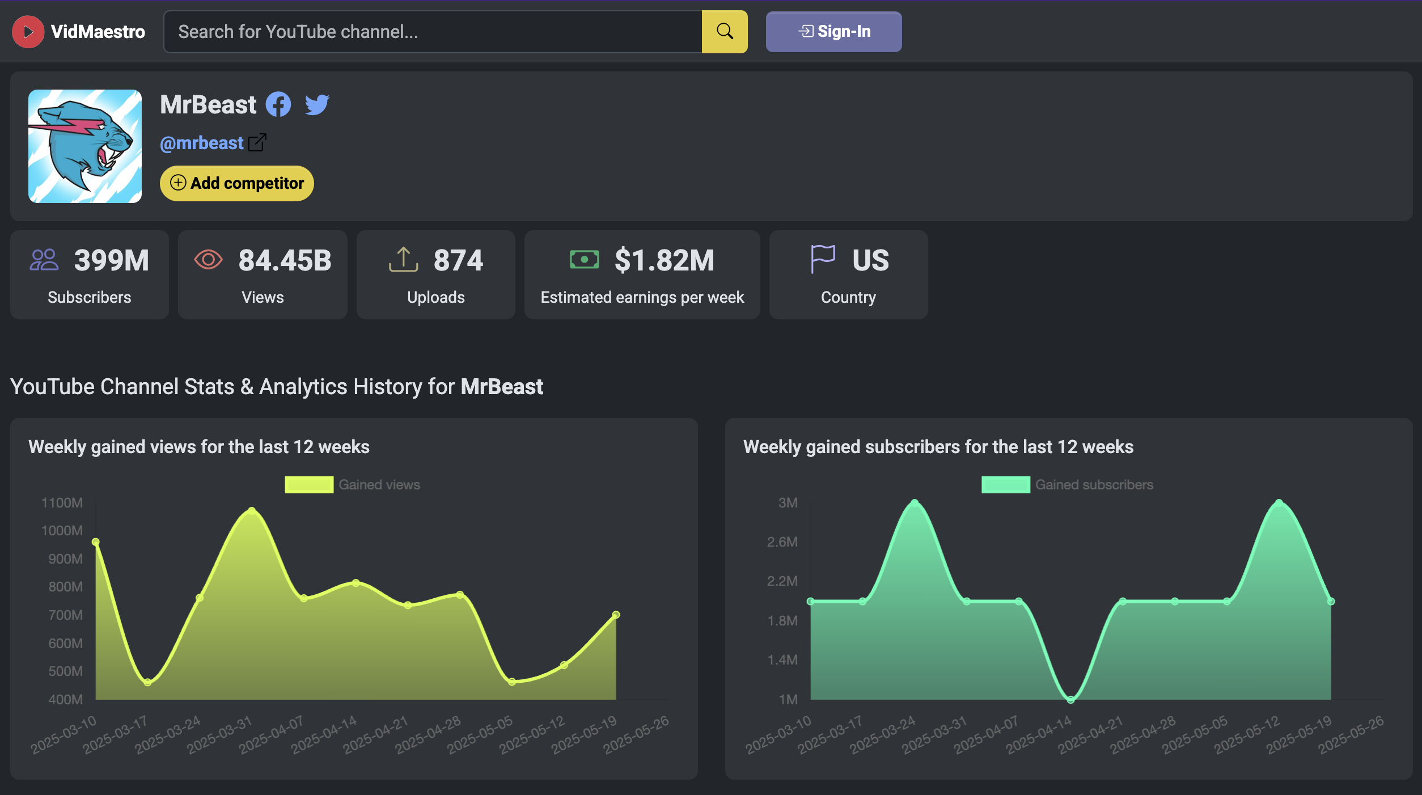Image resolution: width=1422 pixels, height=795 pixels.
Task: Click the 'Gained subscribers' legend label
Action: click(1094, 485)
